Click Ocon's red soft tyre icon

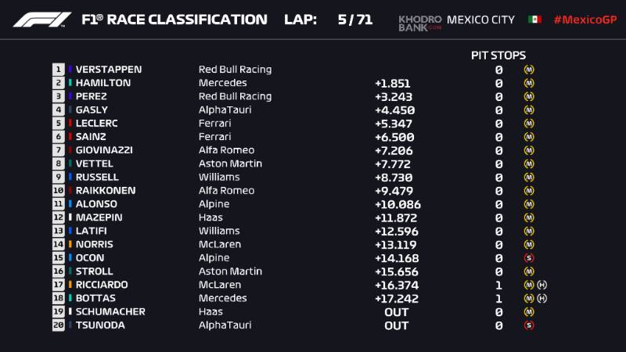[529, 258]
